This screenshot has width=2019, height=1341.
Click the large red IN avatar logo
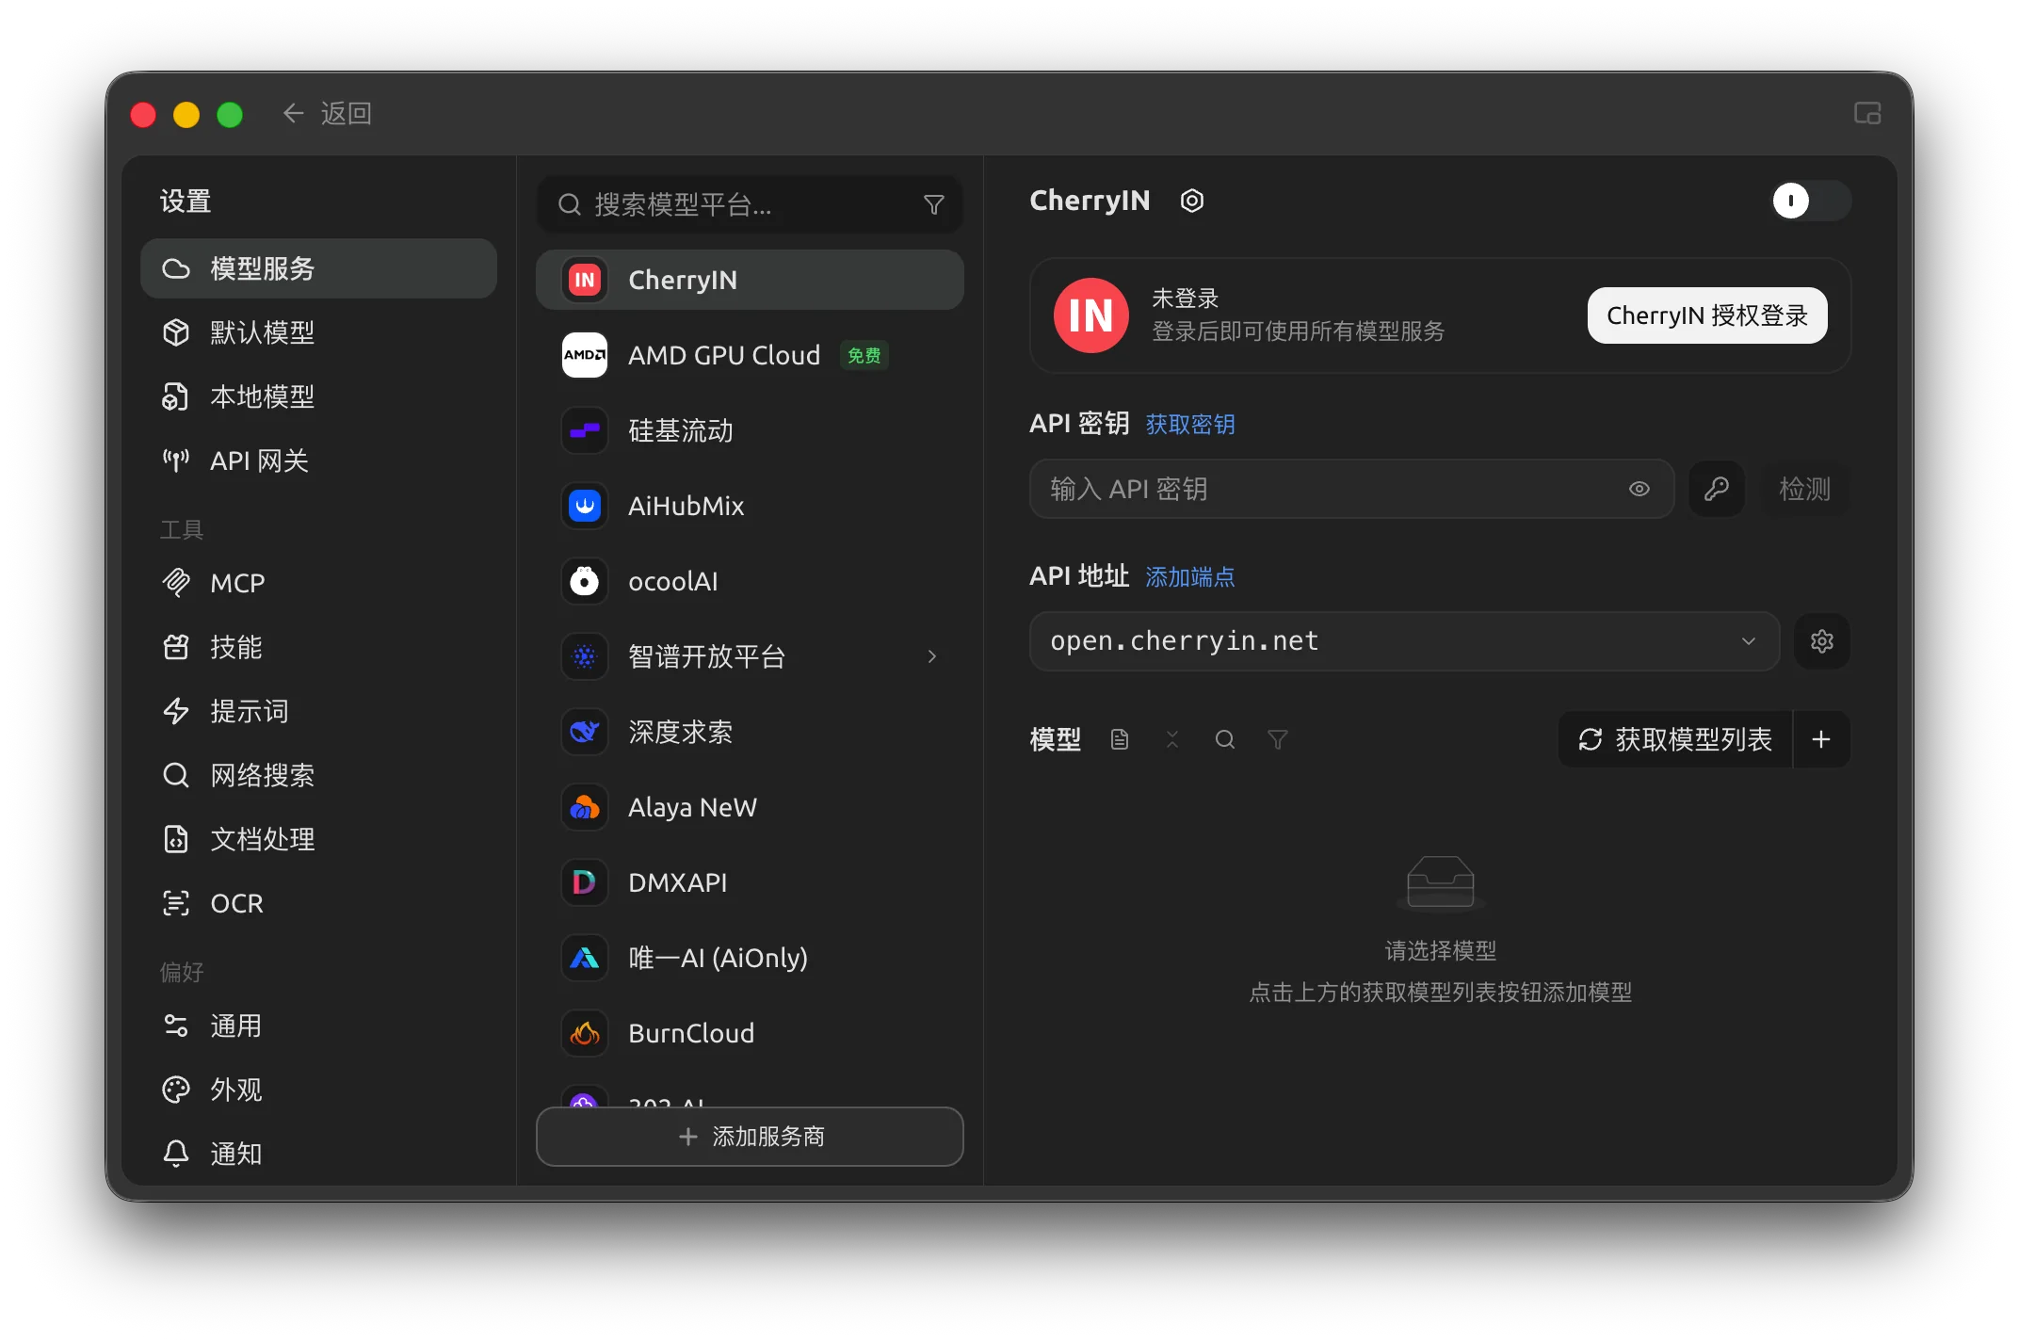tap(1090, 315)
